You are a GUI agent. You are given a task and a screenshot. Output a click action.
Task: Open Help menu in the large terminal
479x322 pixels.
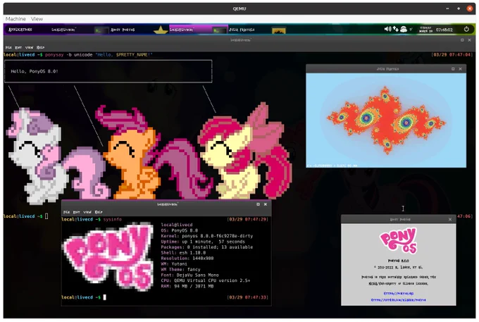click(x=40, y=47)
